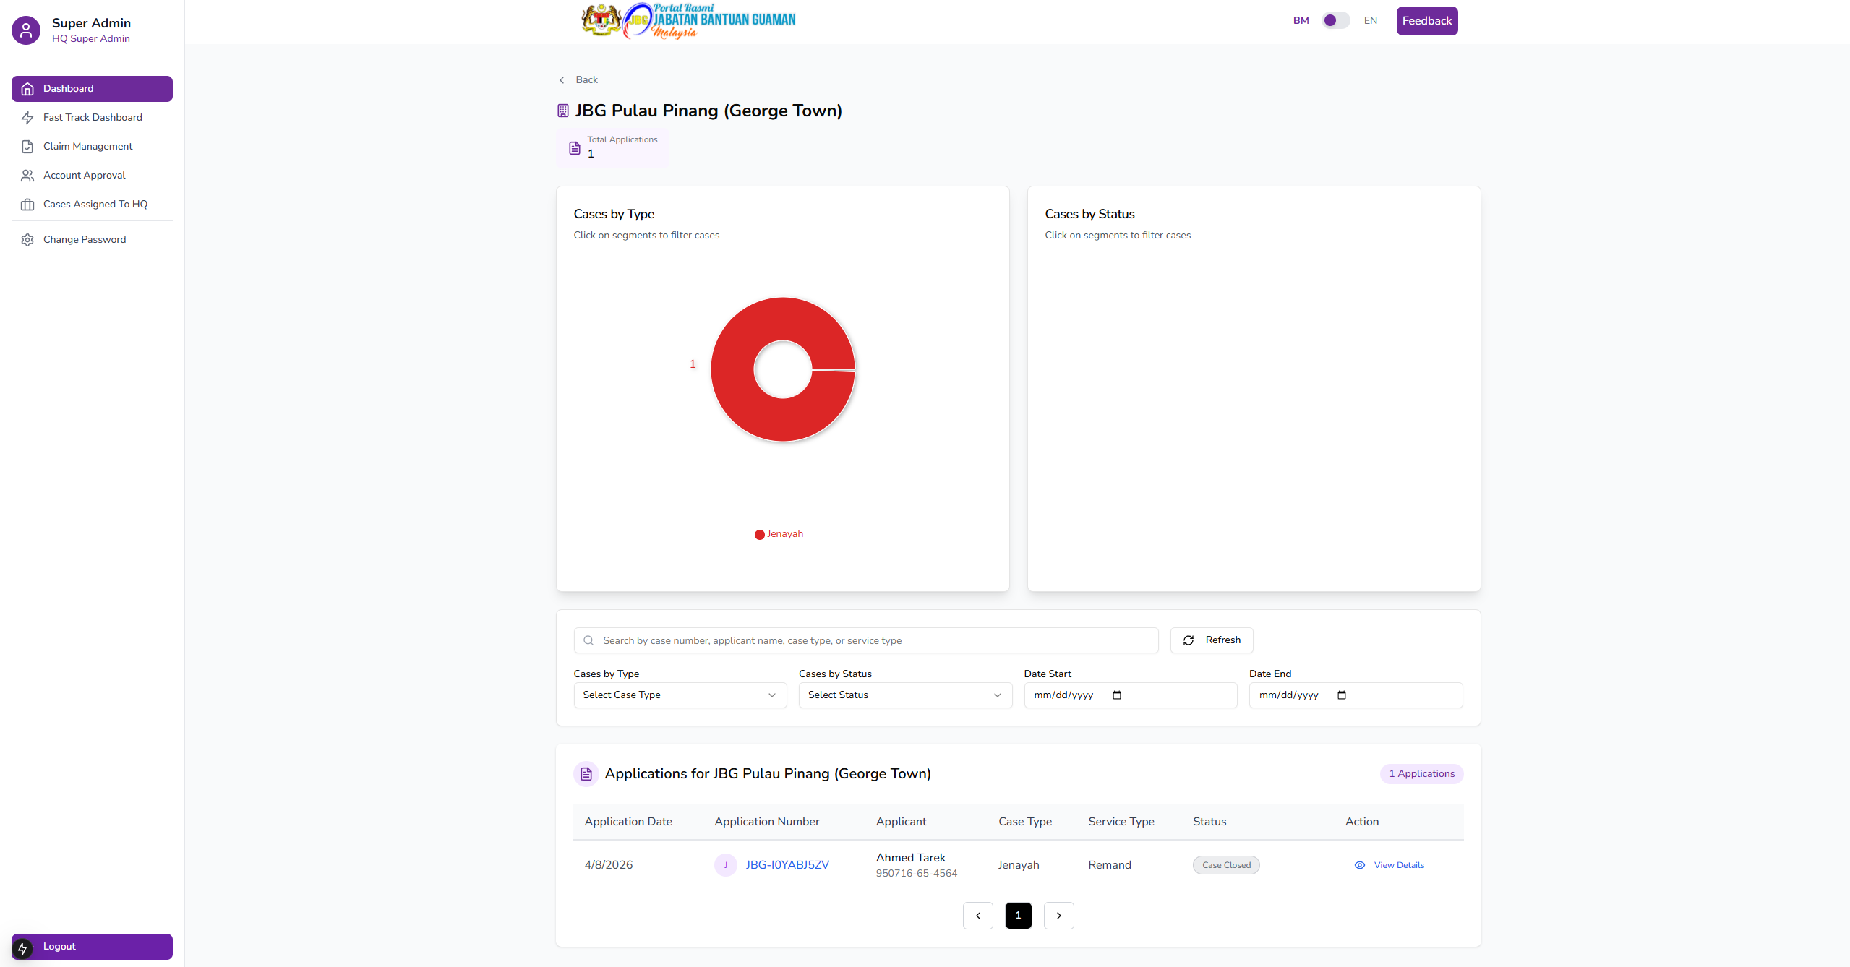The image size is (1850, 967).
Task: Click the briefcase icon for Cases Assigned To HQ
Action: point(27,205)
